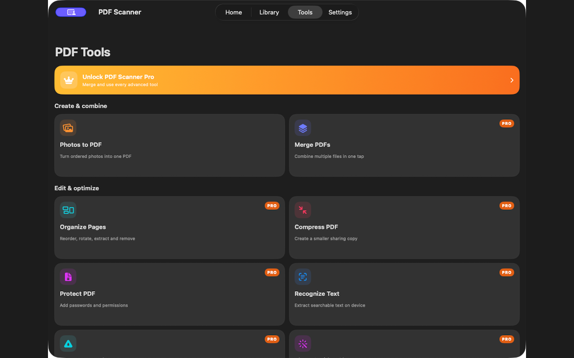Click the PRO badge on Recognize Text
Screen dimensions: 574x358
click(507, 273)
